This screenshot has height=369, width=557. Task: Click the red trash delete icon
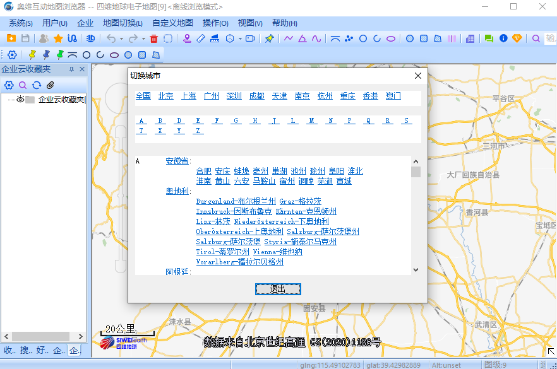153,38
